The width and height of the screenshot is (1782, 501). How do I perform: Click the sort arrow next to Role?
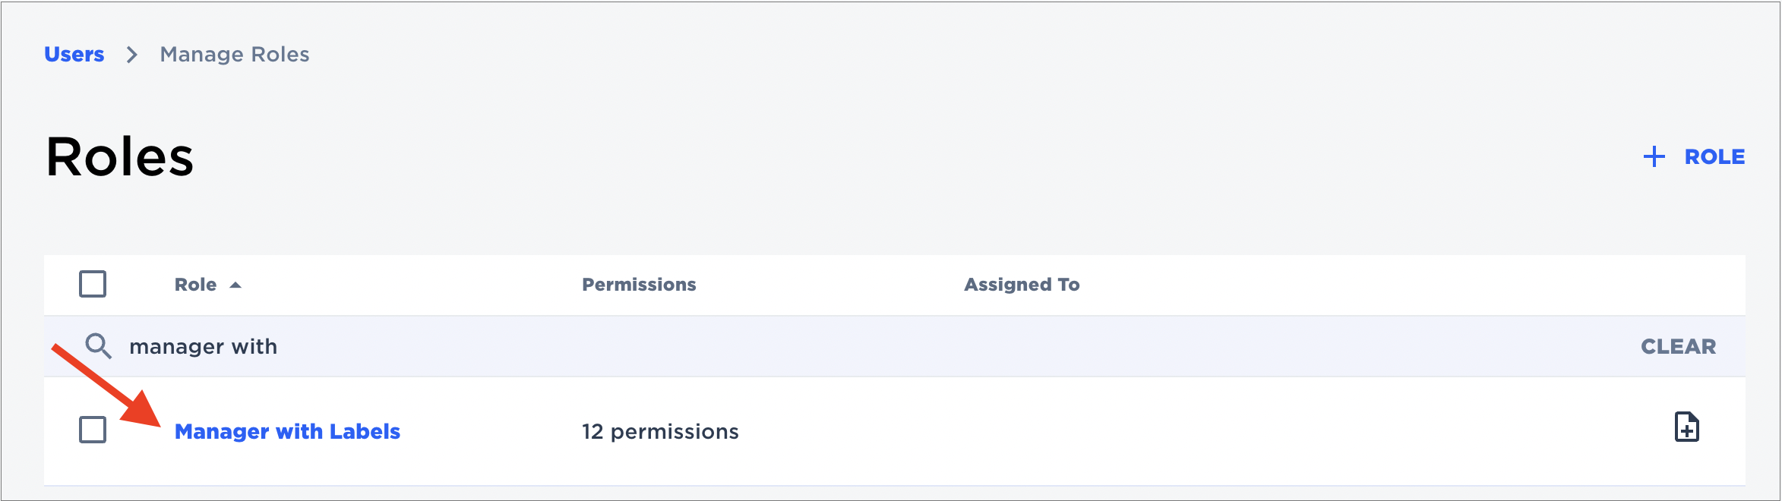[x=235, y=285]
